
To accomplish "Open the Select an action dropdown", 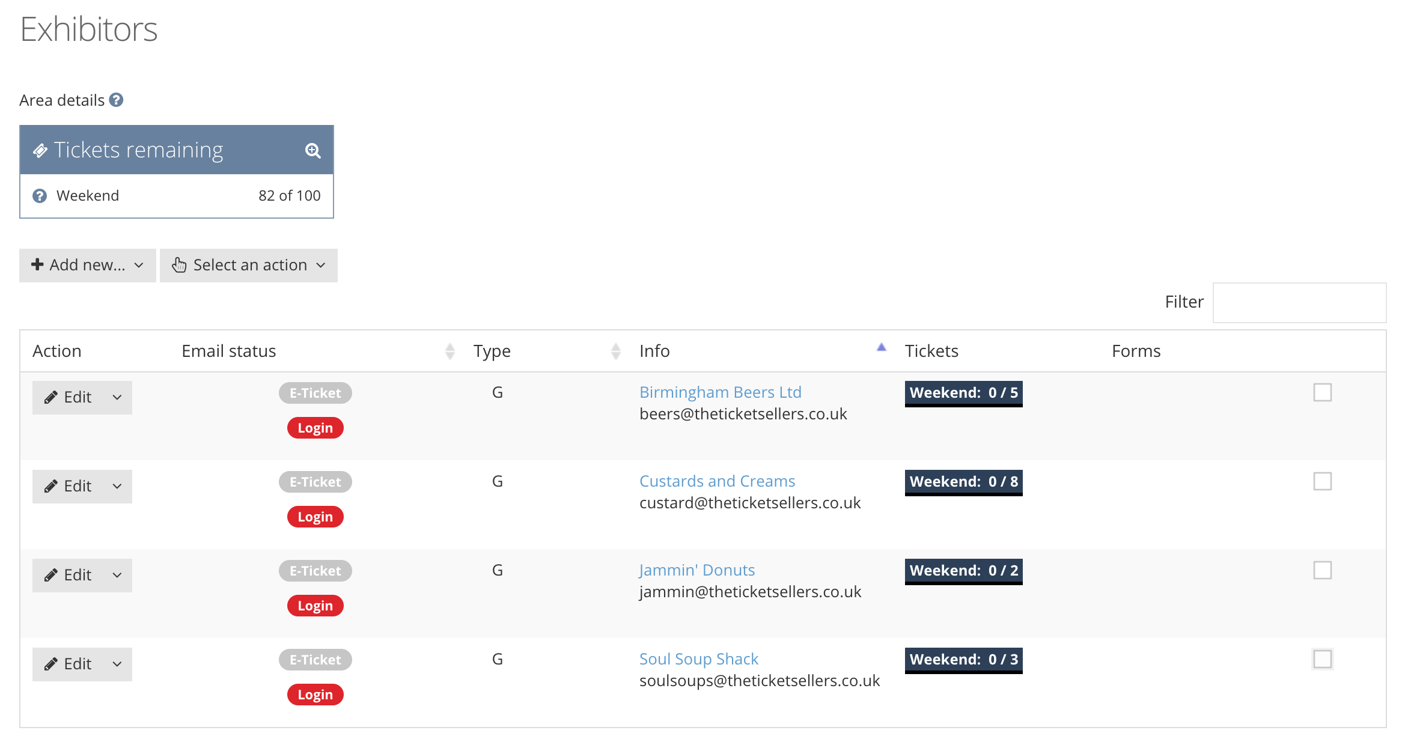I will pos(249,265).
